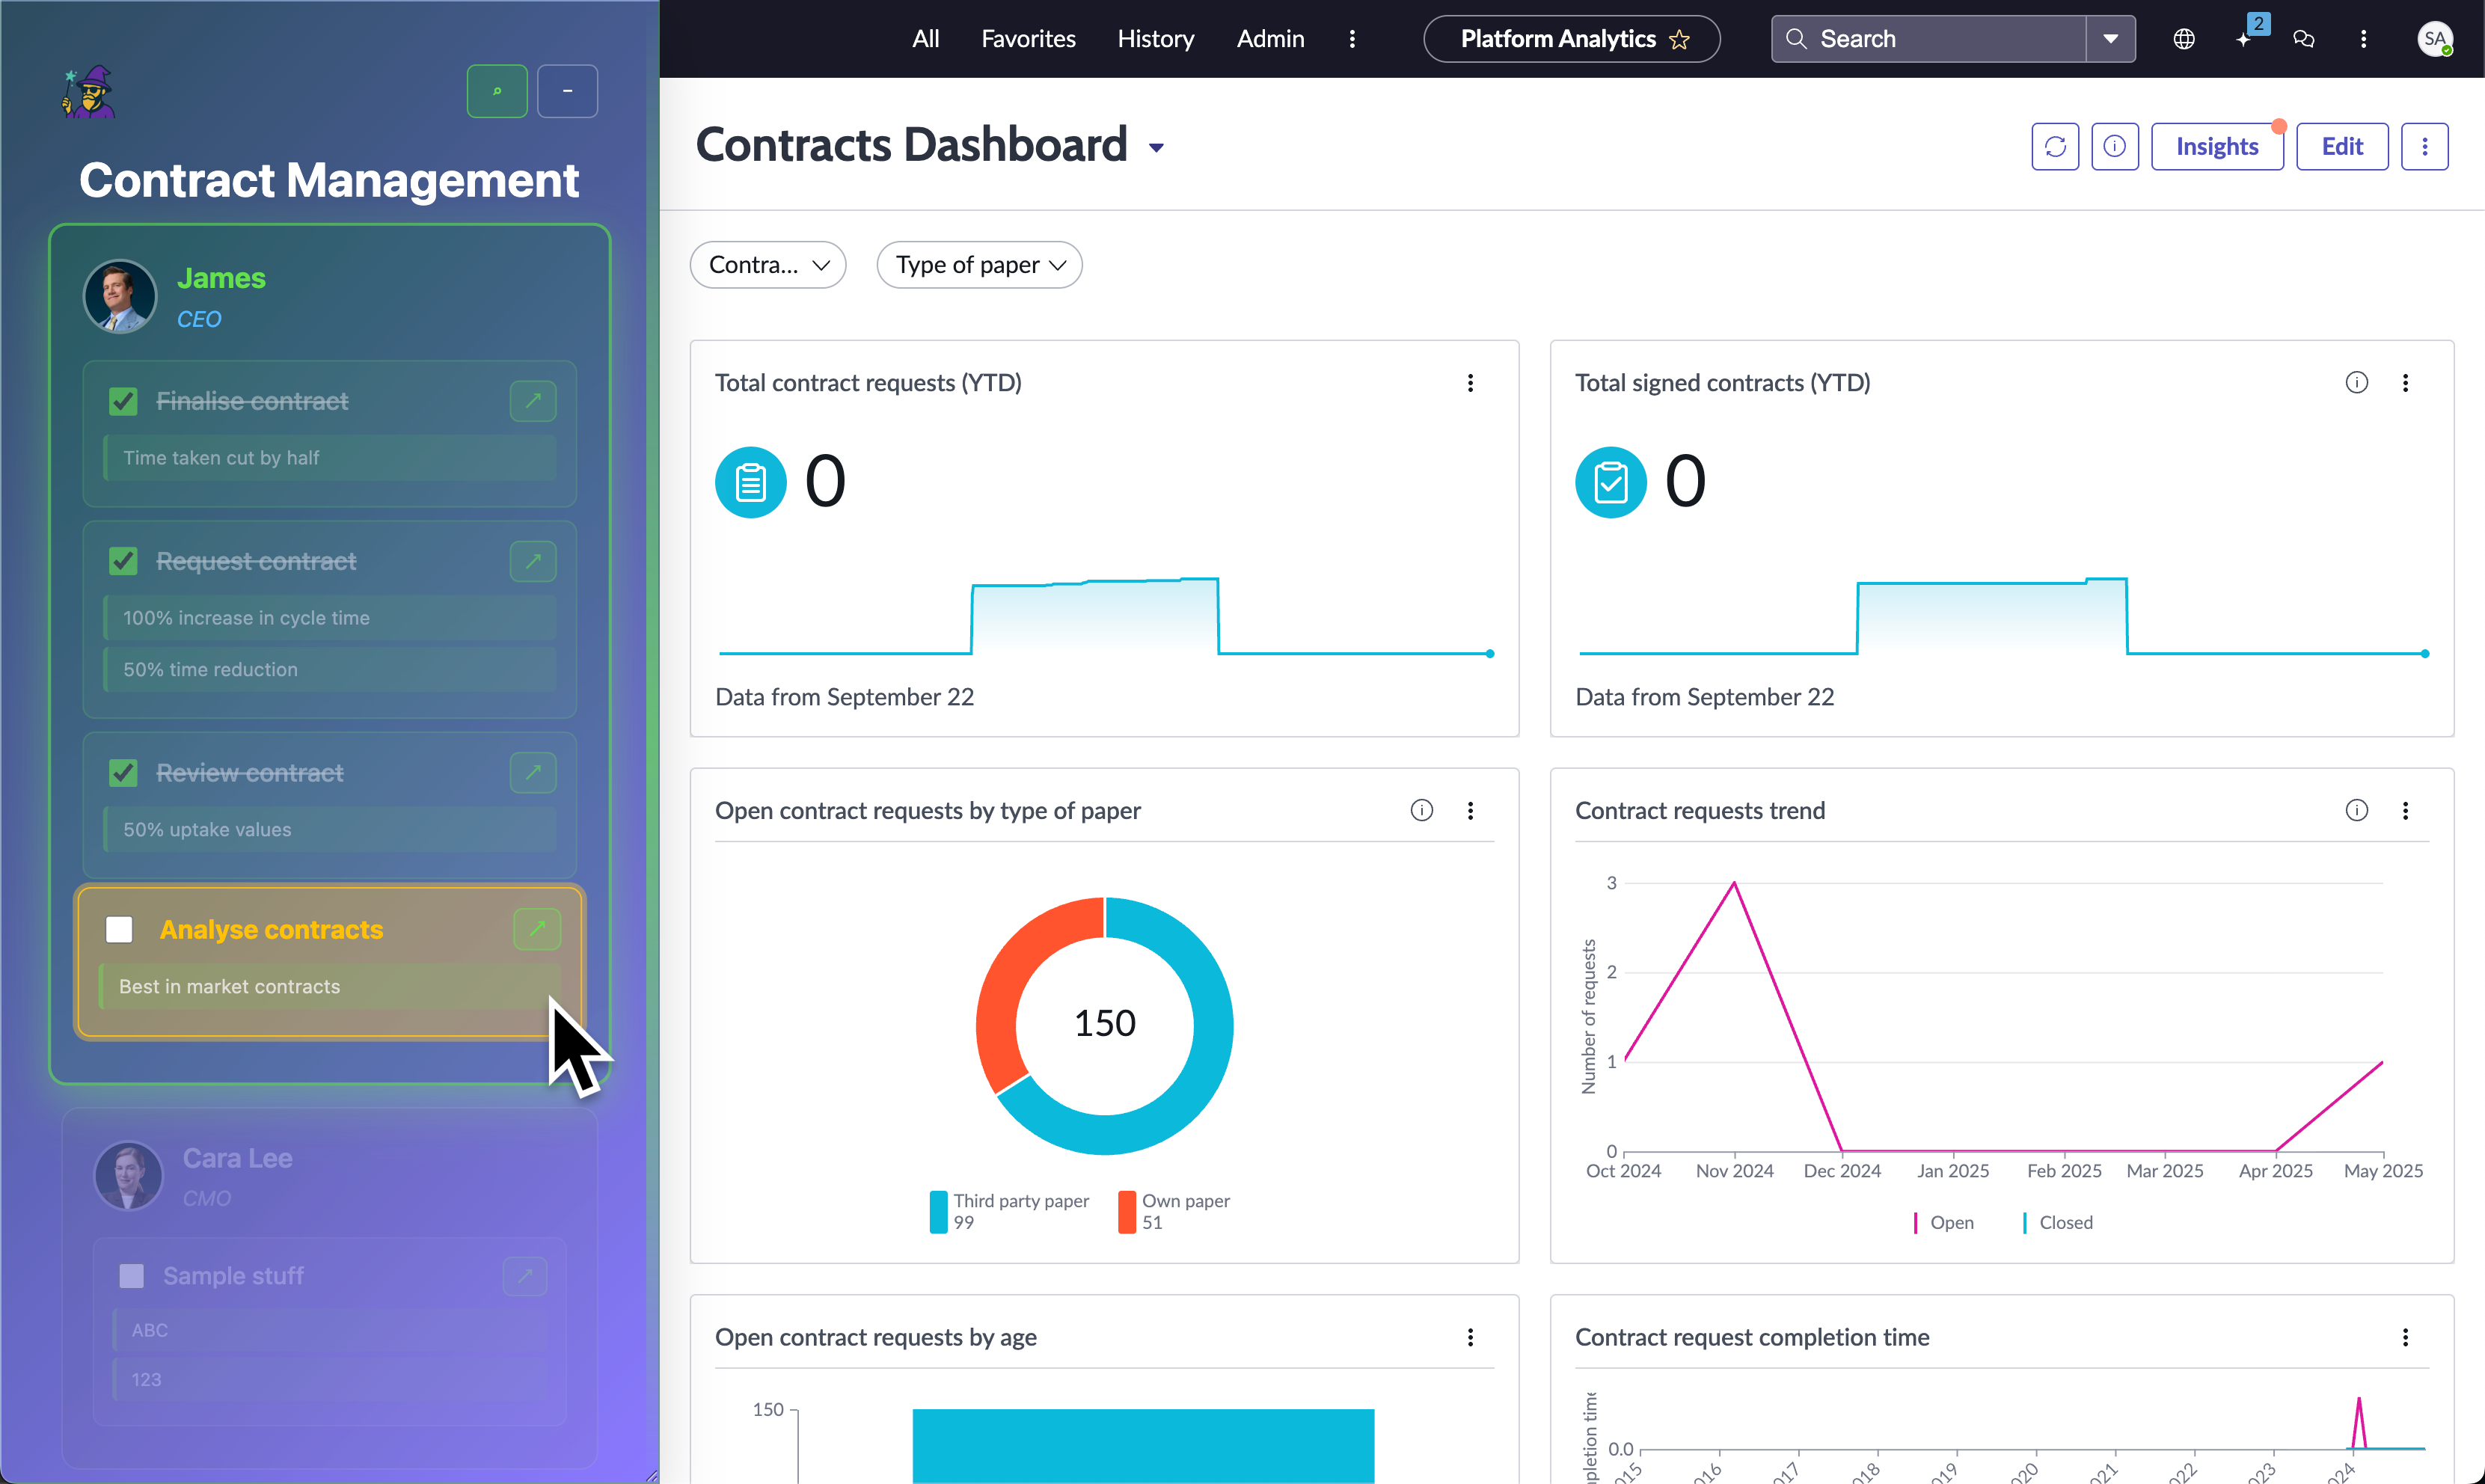Open the search bar dropdown arrow
Image resolution: width=2485 pixels, height=1484 pixels.
point(2110,38)
